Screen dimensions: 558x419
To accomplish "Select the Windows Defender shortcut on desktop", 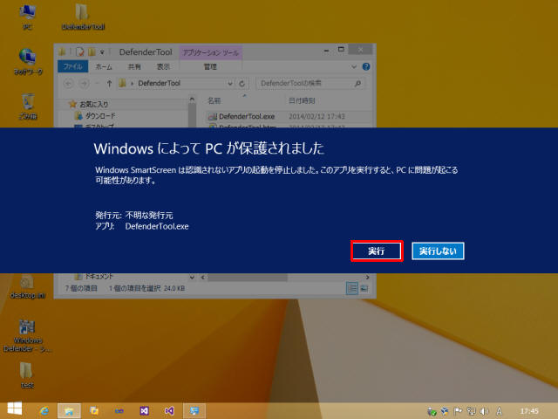I will click(27, 335).
